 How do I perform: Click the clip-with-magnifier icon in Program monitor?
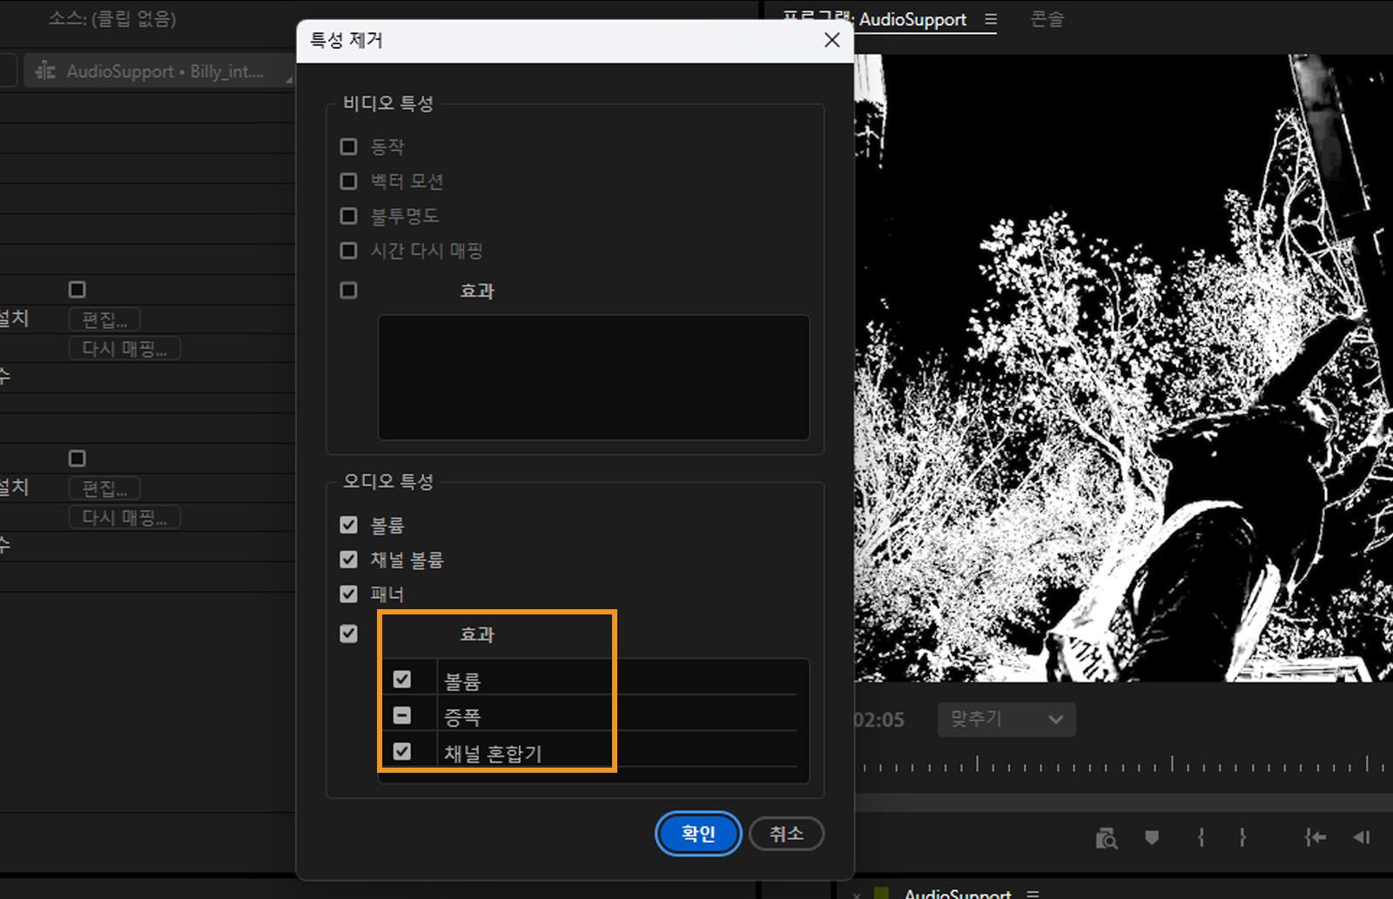point(1106,838)
